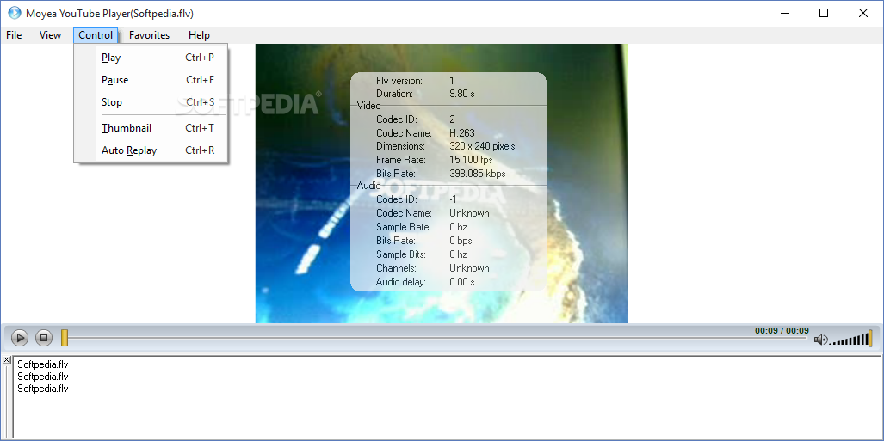
Task: Open the File menu
Action: [x=14, y=35]
